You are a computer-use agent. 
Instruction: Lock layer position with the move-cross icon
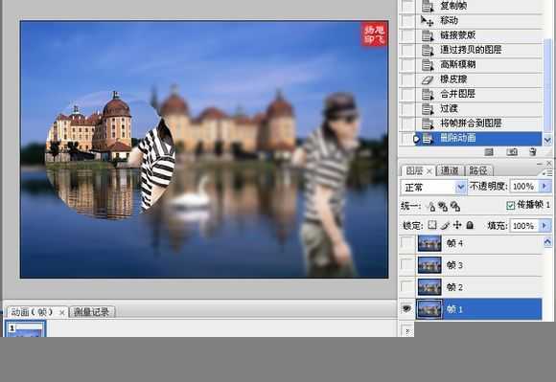point(457,225)
